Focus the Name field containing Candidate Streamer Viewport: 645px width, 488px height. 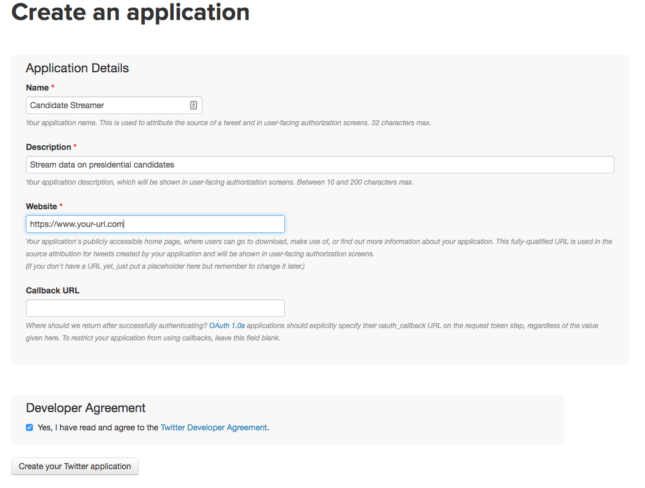pyautogui.click(x=106, y=105)
